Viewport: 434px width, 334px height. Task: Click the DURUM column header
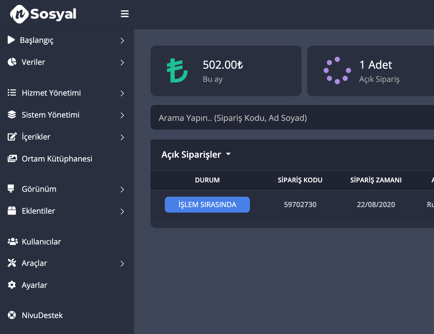[x=207, y=180]
